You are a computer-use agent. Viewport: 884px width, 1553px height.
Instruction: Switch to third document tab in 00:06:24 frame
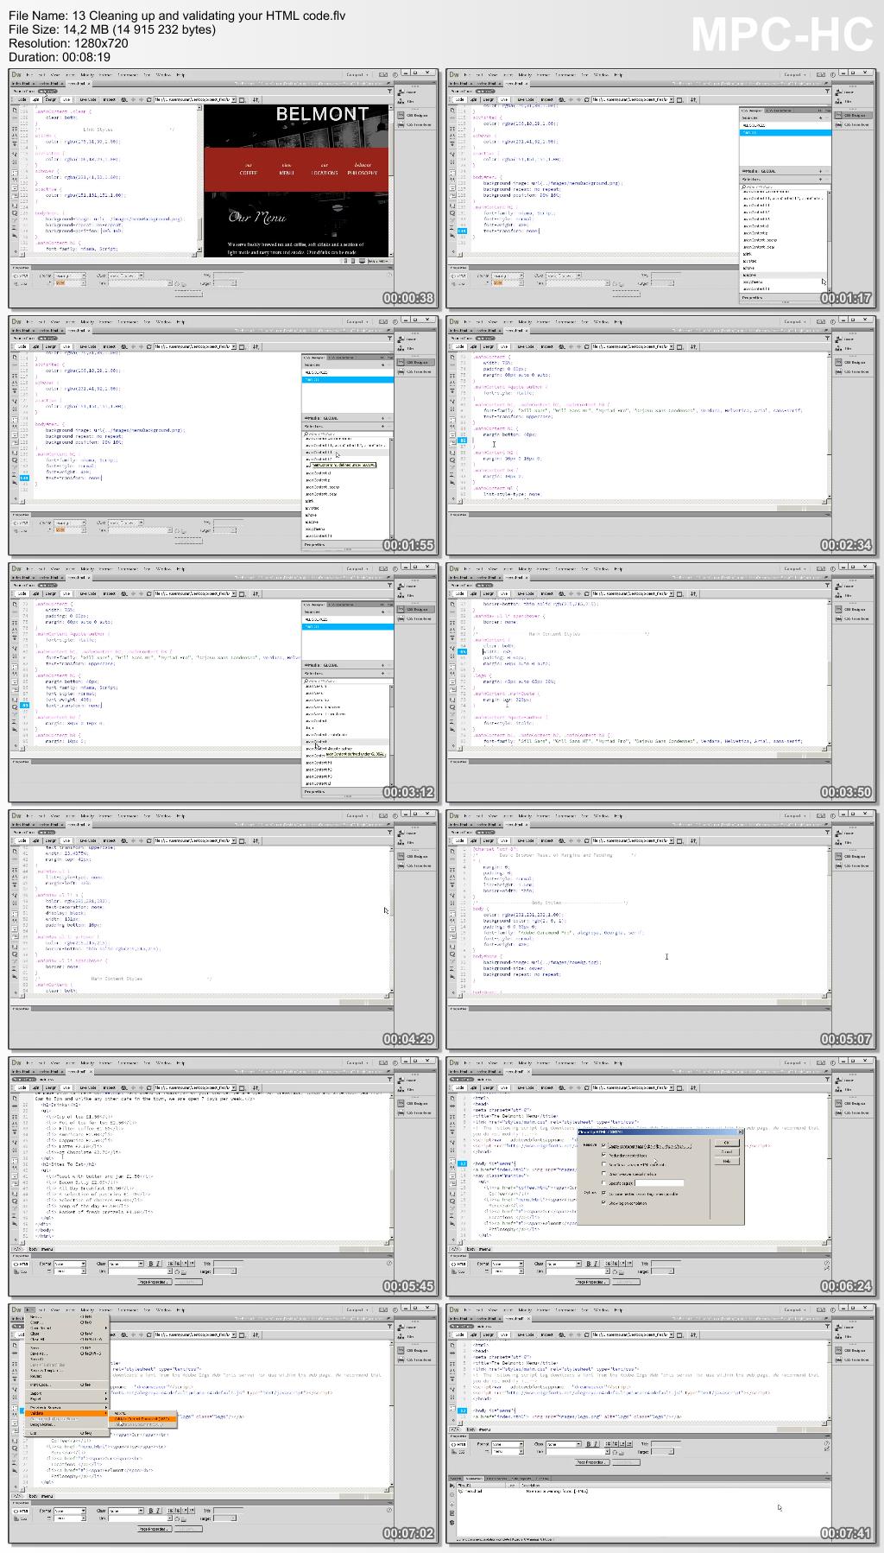[x=515, y=1071]
